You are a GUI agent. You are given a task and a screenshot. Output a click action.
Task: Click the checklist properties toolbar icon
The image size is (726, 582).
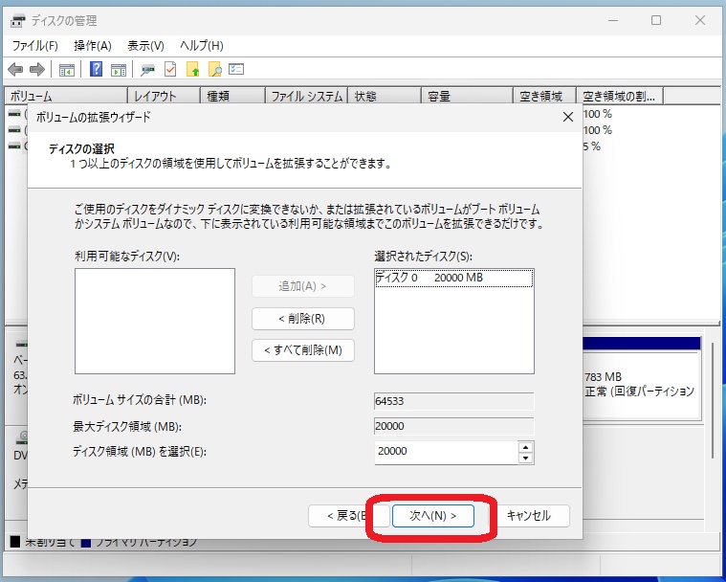point(236,69)
